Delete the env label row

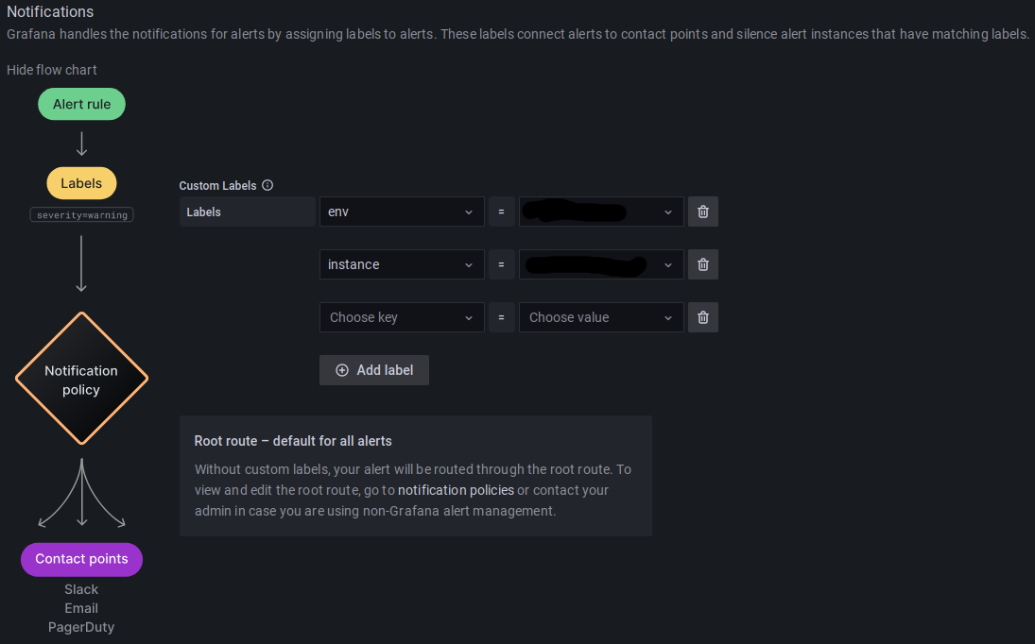[x=702, y=212]
